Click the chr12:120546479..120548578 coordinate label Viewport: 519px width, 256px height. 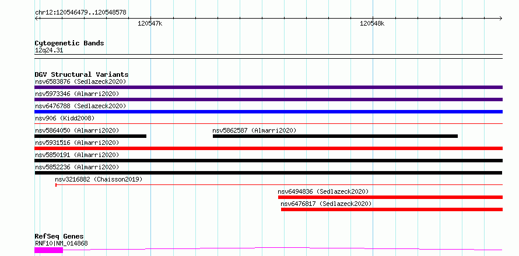[80, 13]
